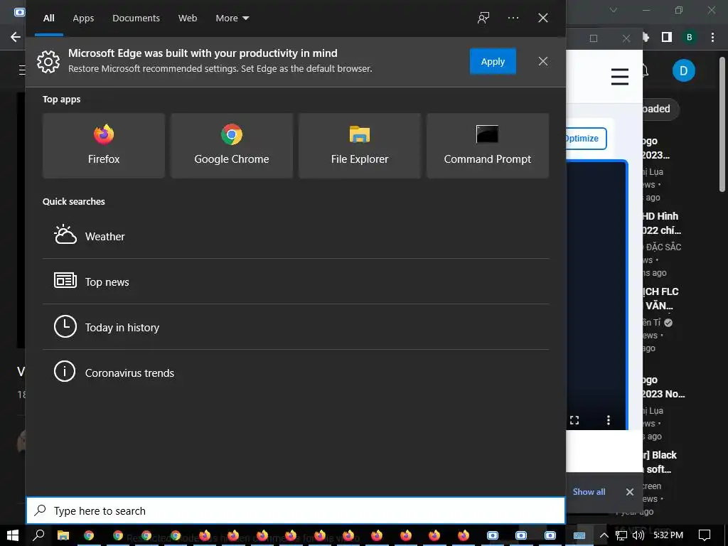Click Show all in downloads bar

click(589, 492)
